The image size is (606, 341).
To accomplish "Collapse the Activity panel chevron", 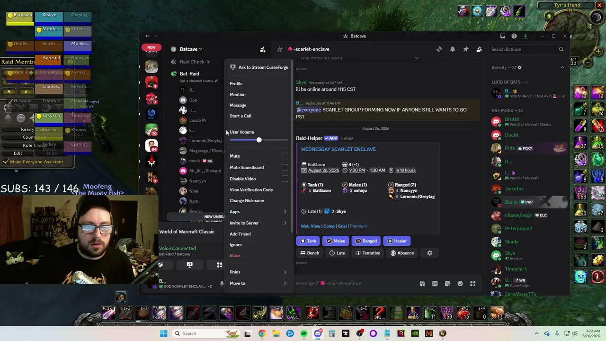I will click(x=562, y=68).
